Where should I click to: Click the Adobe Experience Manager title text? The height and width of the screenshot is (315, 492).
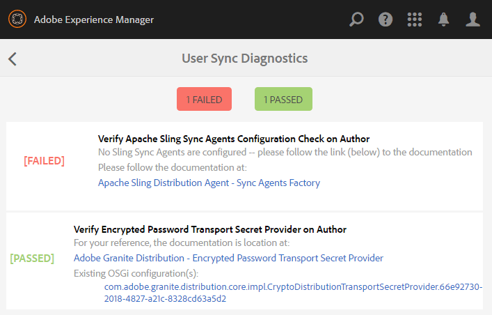point(94,20)
